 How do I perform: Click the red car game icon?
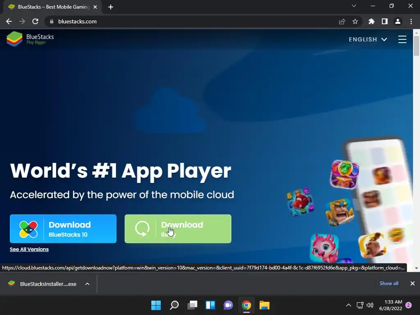tap(300, 201)
